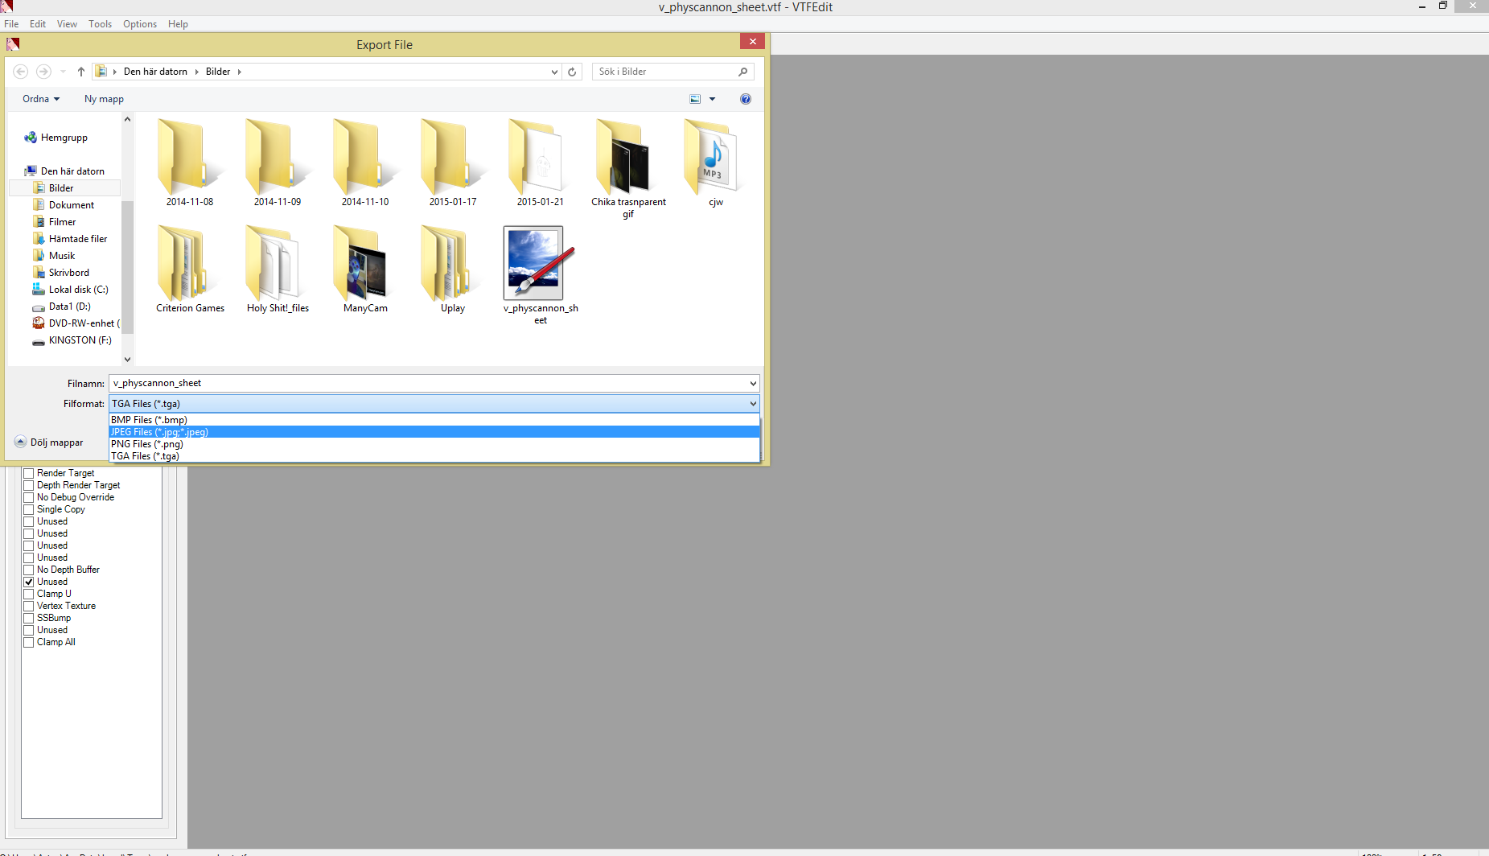Select Den här datorn in navigation pane
The image size is (1489, 856).
point(64,171)
